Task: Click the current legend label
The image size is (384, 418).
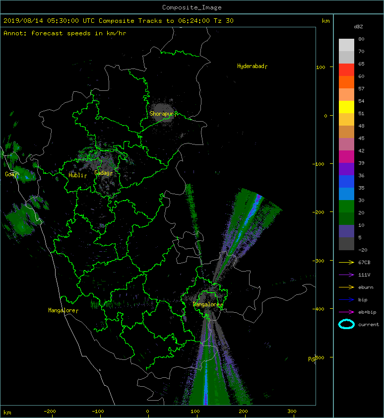Action: (x=369, y=325)
